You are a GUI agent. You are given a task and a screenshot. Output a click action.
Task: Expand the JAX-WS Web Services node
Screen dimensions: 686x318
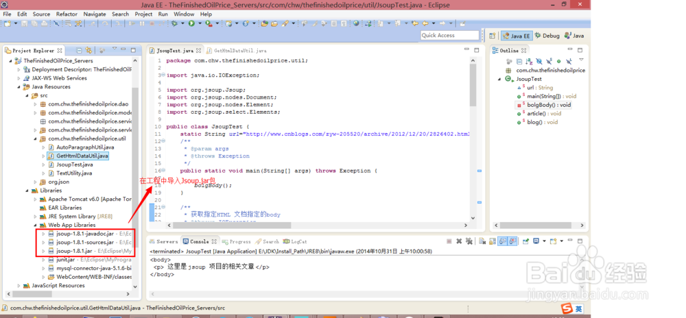click(19, 78)
